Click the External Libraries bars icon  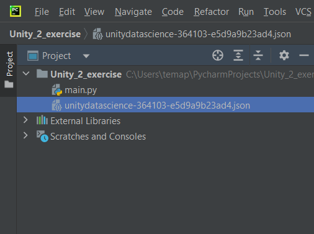click(42, 120)
